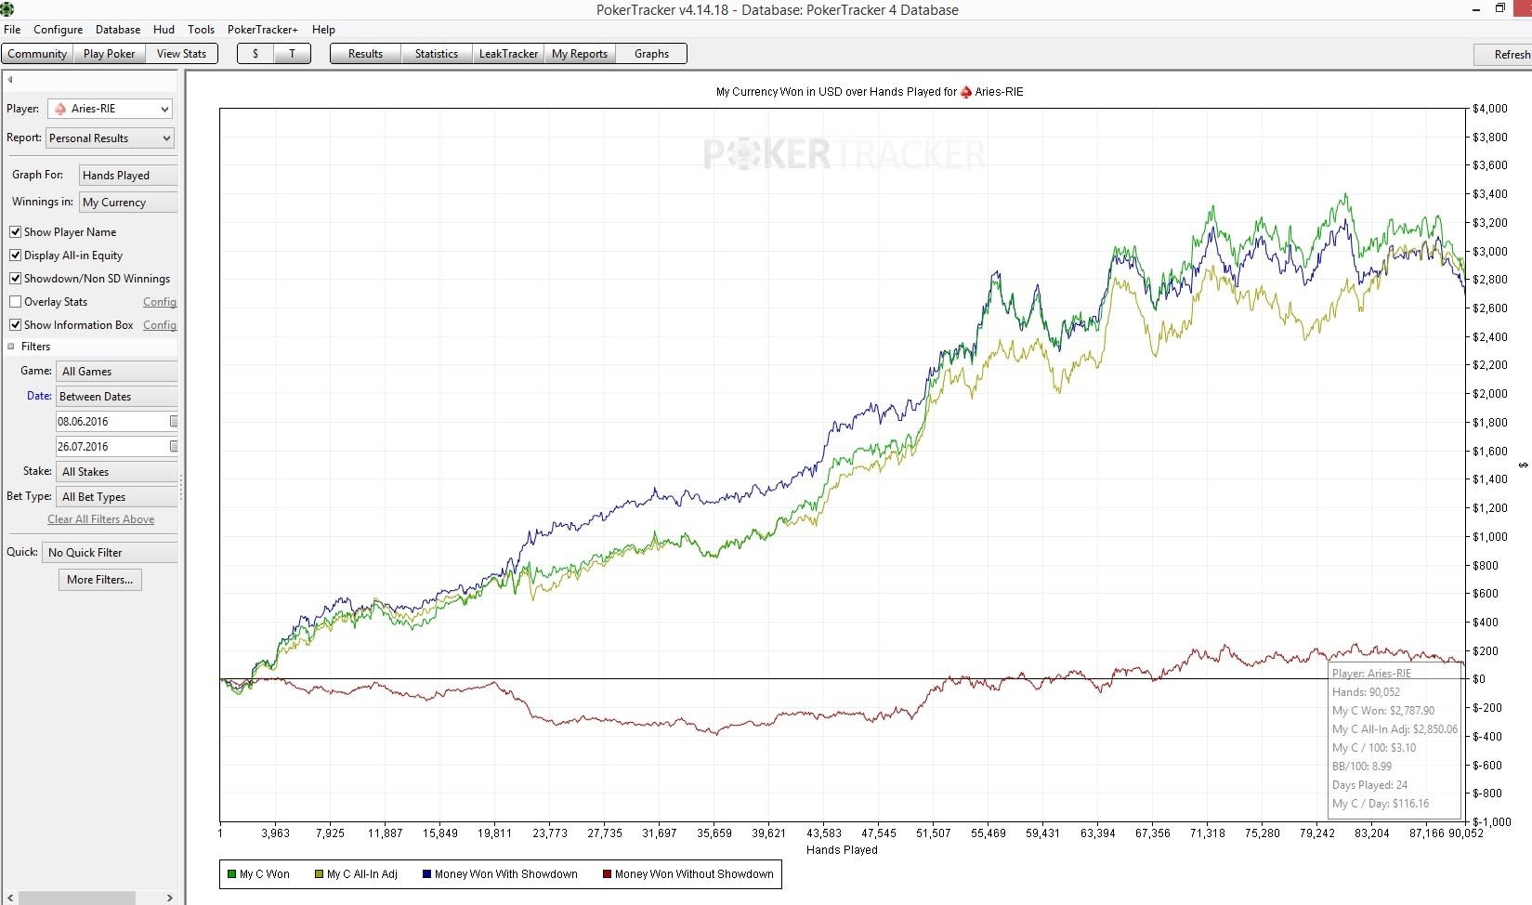Click the red Money Won Without Showdown legend marker

[607, 874]
